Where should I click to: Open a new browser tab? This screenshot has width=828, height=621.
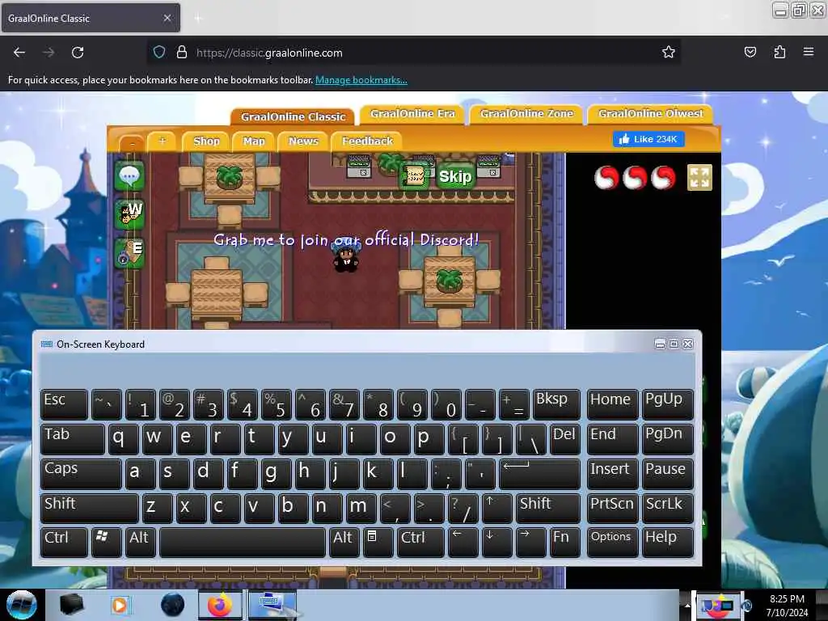198,19
